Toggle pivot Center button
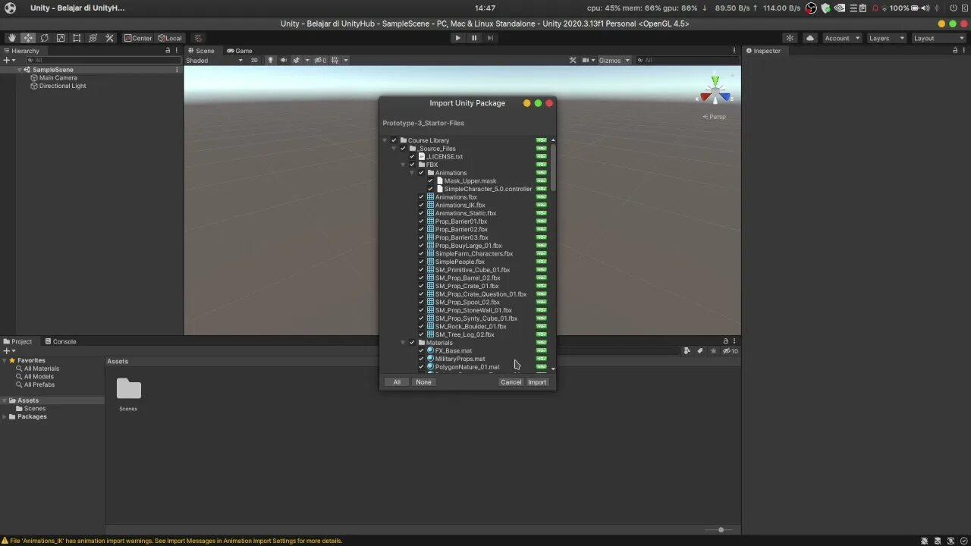The image size is (971, 546). 138,38
